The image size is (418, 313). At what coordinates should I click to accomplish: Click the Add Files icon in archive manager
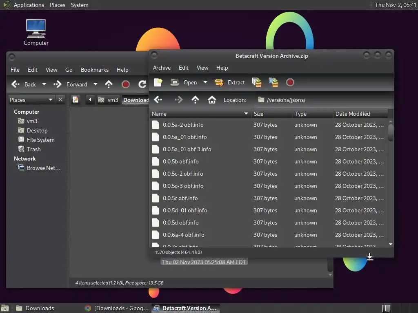coord(257,82)
